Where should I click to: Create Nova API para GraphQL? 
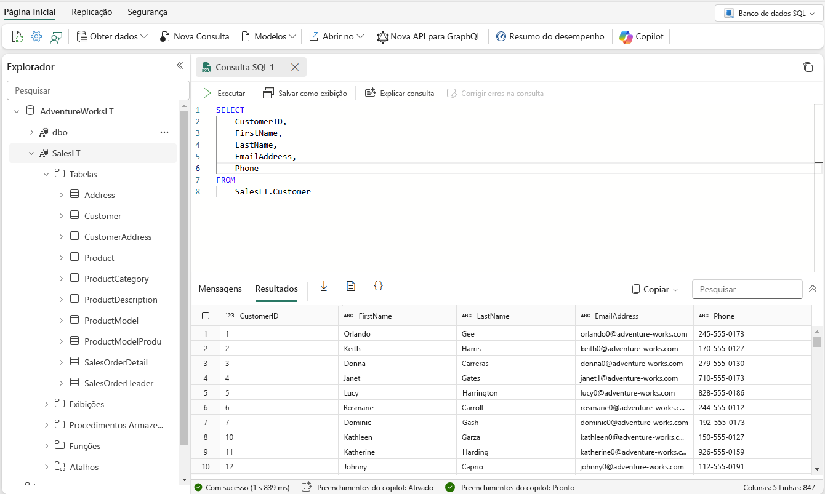(429, 37)
